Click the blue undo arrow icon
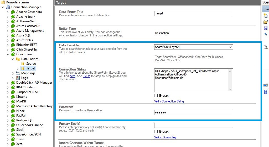This screenshot has width=269, height=147. (x=266, y=34)
